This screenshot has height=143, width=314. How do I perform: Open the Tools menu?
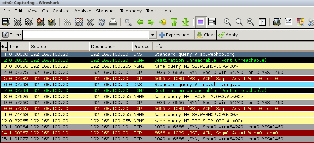point(151,11)
